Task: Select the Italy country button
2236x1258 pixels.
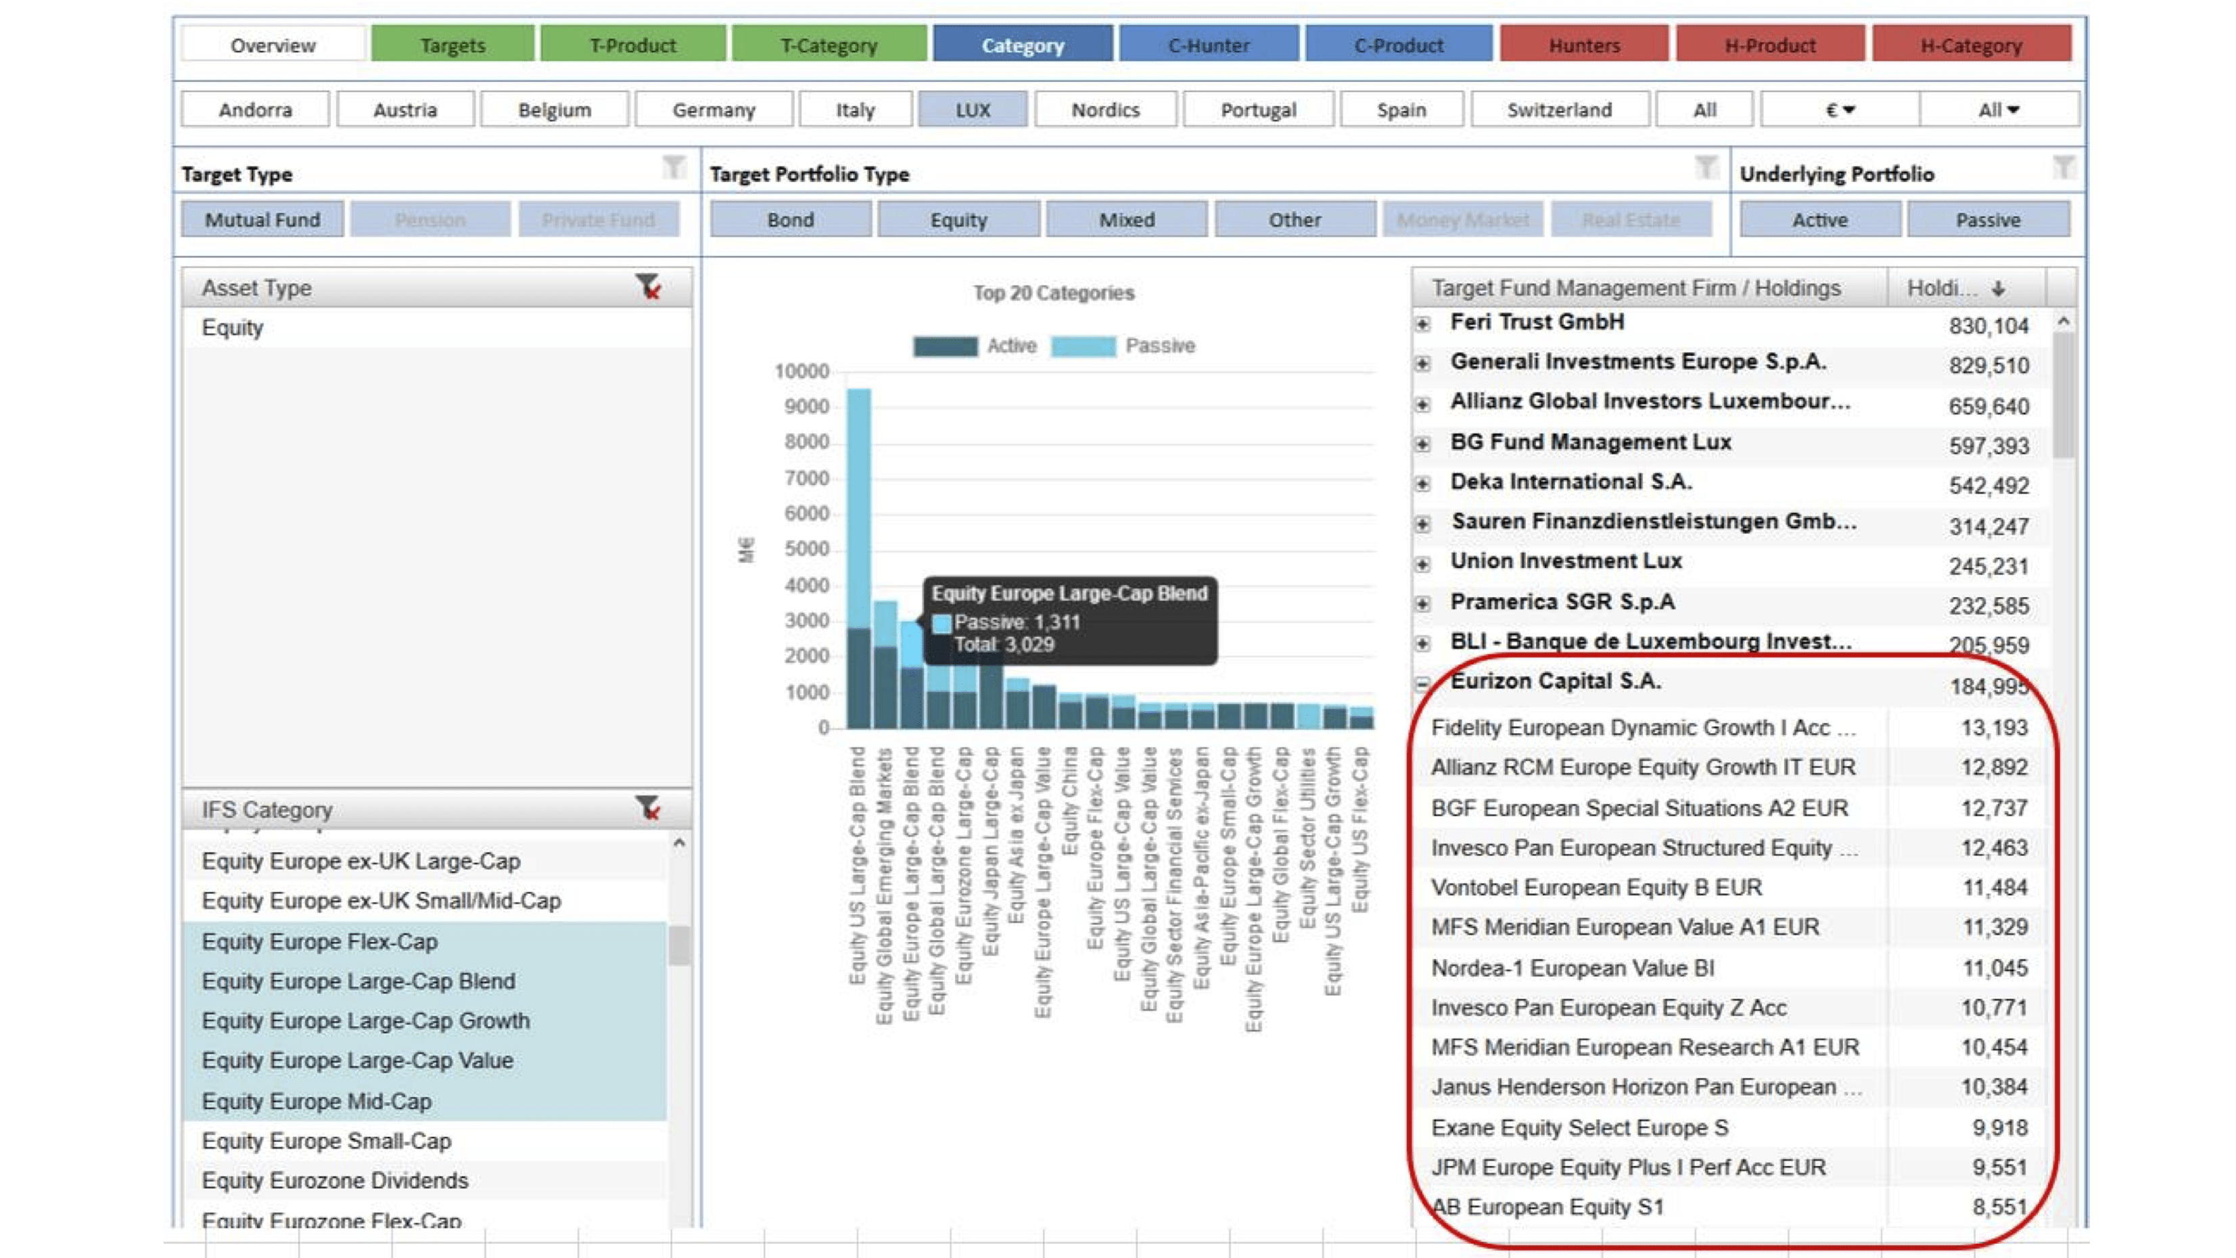Action: 855,110
